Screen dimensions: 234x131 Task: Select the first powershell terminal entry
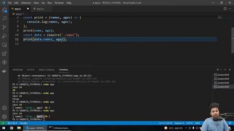pyautogui.click(x=223, y=75)
